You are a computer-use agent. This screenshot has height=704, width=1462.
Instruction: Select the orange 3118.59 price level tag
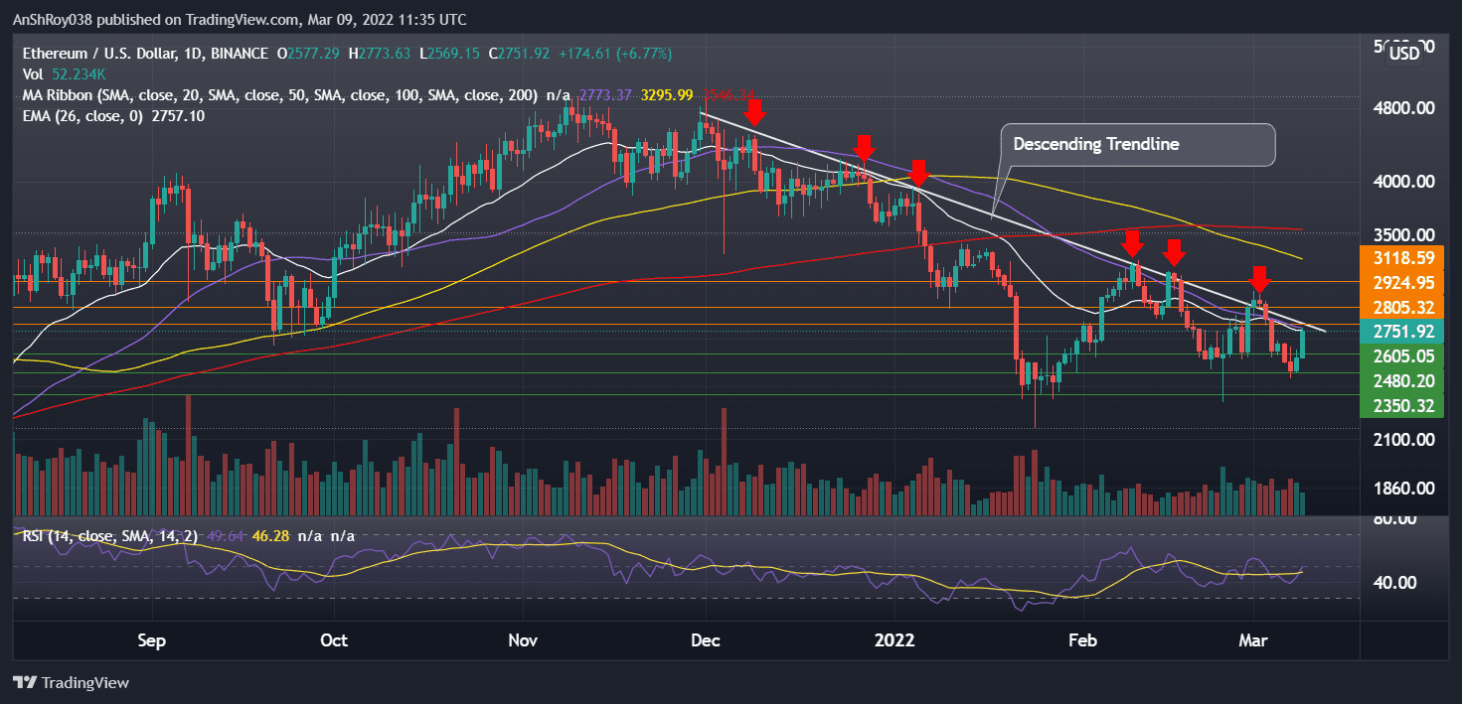pos(1401,257)
